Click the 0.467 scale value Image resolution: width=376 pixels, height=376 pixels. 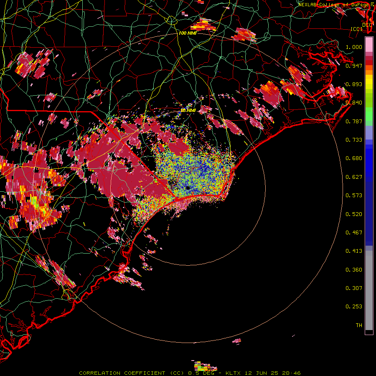point(354,233)
